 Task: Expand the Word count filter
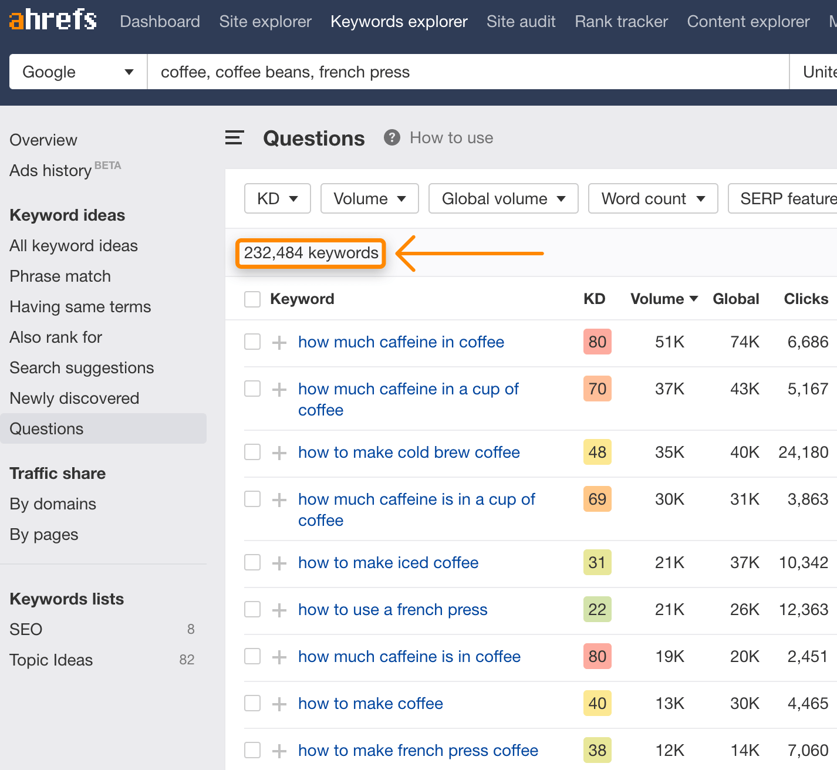coord(653,199)
